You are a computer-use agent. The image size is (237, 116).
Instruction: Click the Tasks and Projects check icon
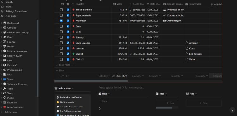coord(4,84)
